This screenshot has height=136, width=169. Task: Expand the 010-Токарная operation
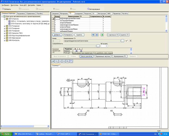point(5,26)
